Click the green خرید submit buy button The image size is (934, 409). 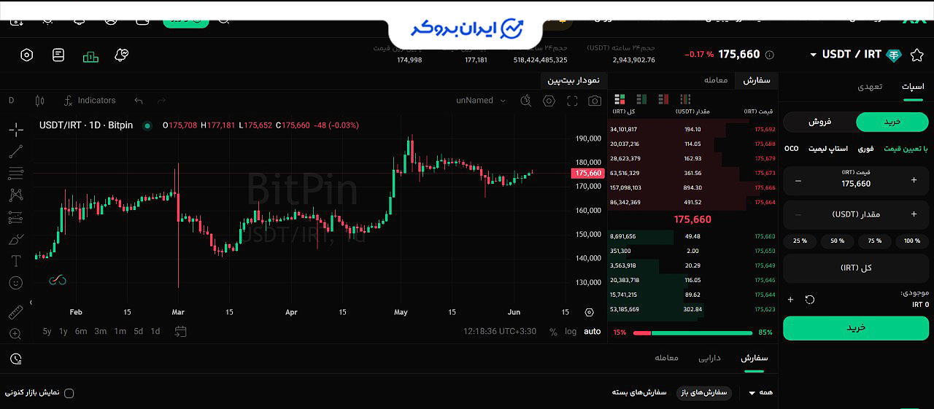click(856, 328)
